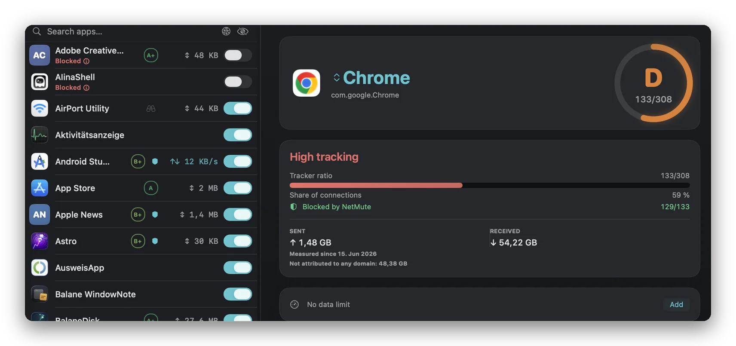Click the A grade badge for App Store
Screen dimensions: 736x346
tap(151, 188)
